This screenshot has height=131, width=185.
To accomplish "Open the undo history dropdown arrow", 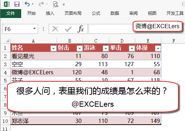I will point(33,4).
